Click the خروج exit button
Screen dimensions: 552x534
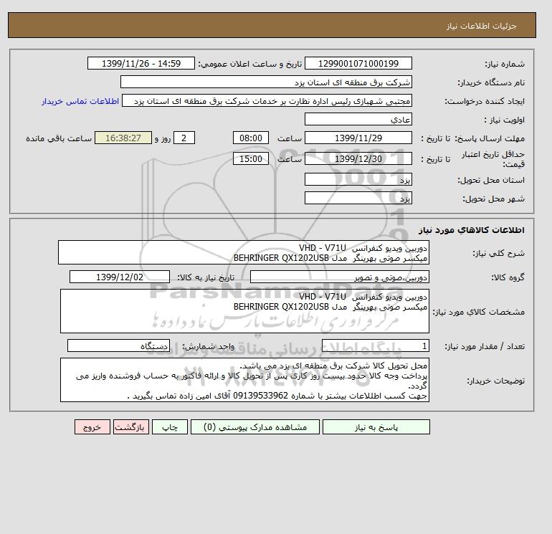coord(92,427)
